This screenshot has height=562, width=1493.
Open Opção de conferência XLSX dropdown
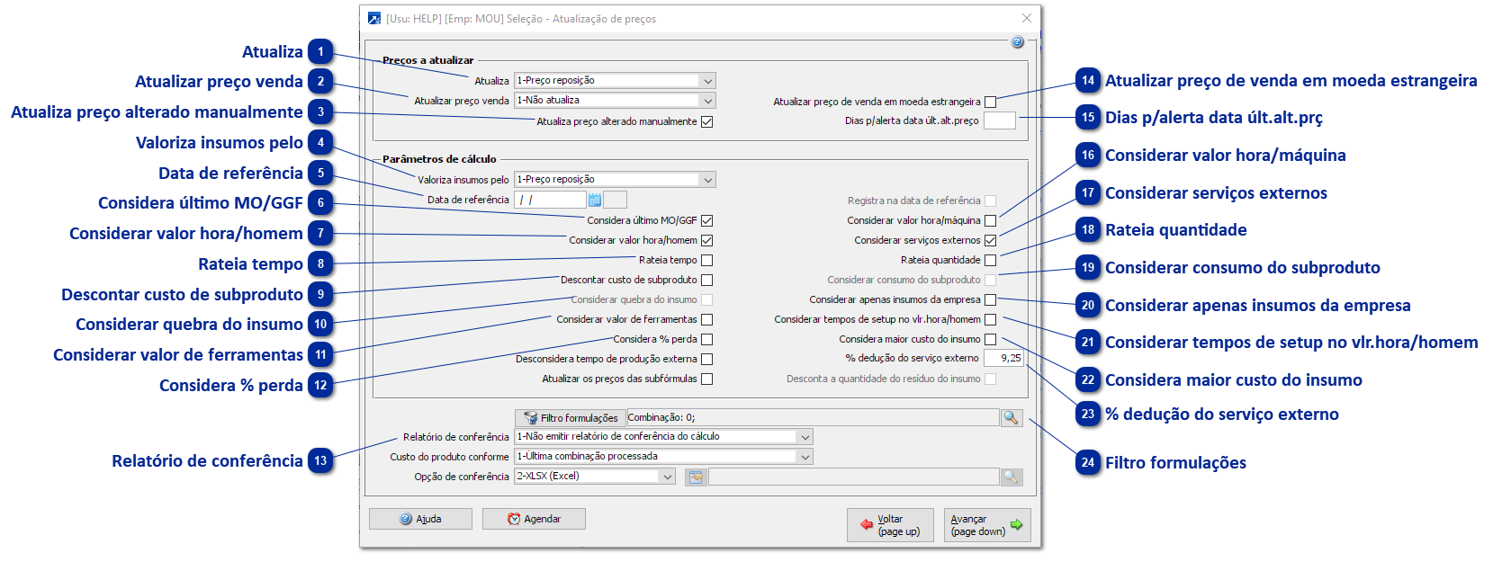click(667, 477)
